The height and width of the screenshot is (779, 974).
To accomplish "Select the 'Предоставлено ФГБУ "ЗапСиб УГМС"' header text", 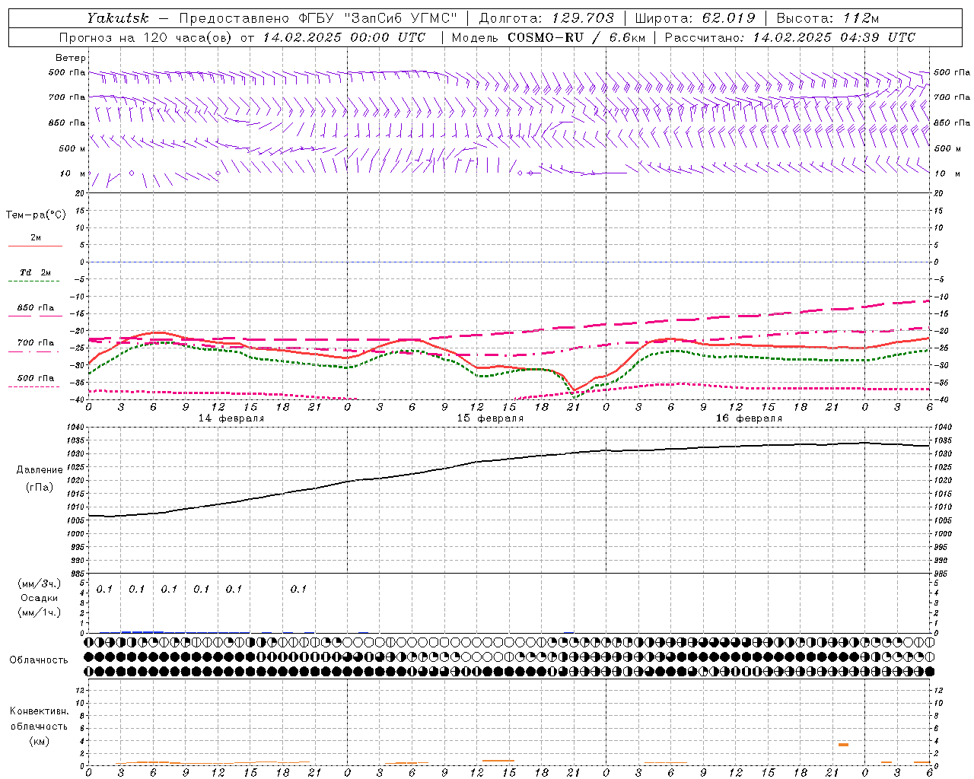I will [x=318, y=17].
